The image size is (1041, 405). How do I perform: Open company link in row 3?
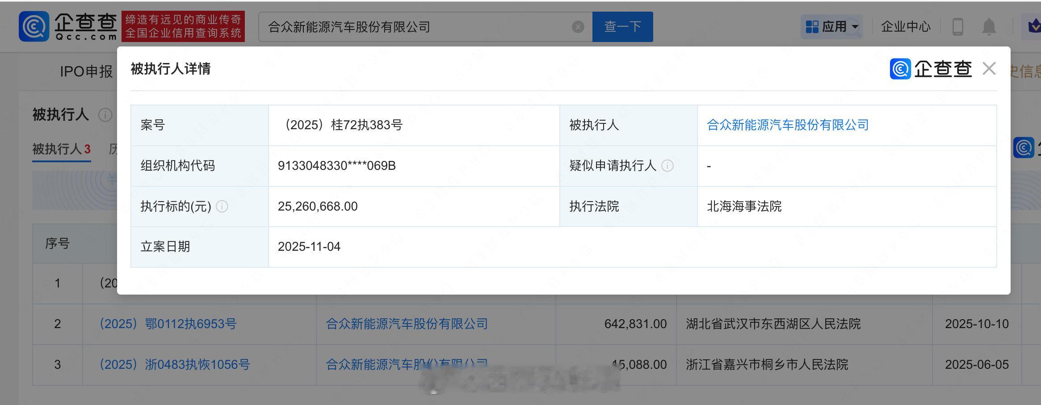407,364
